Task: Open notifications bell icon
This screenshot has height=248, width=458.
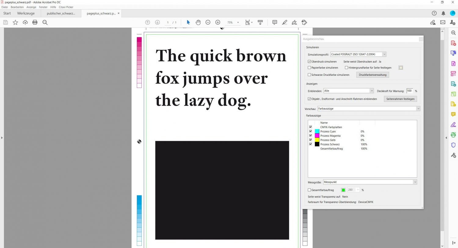Action: (443, 13)
